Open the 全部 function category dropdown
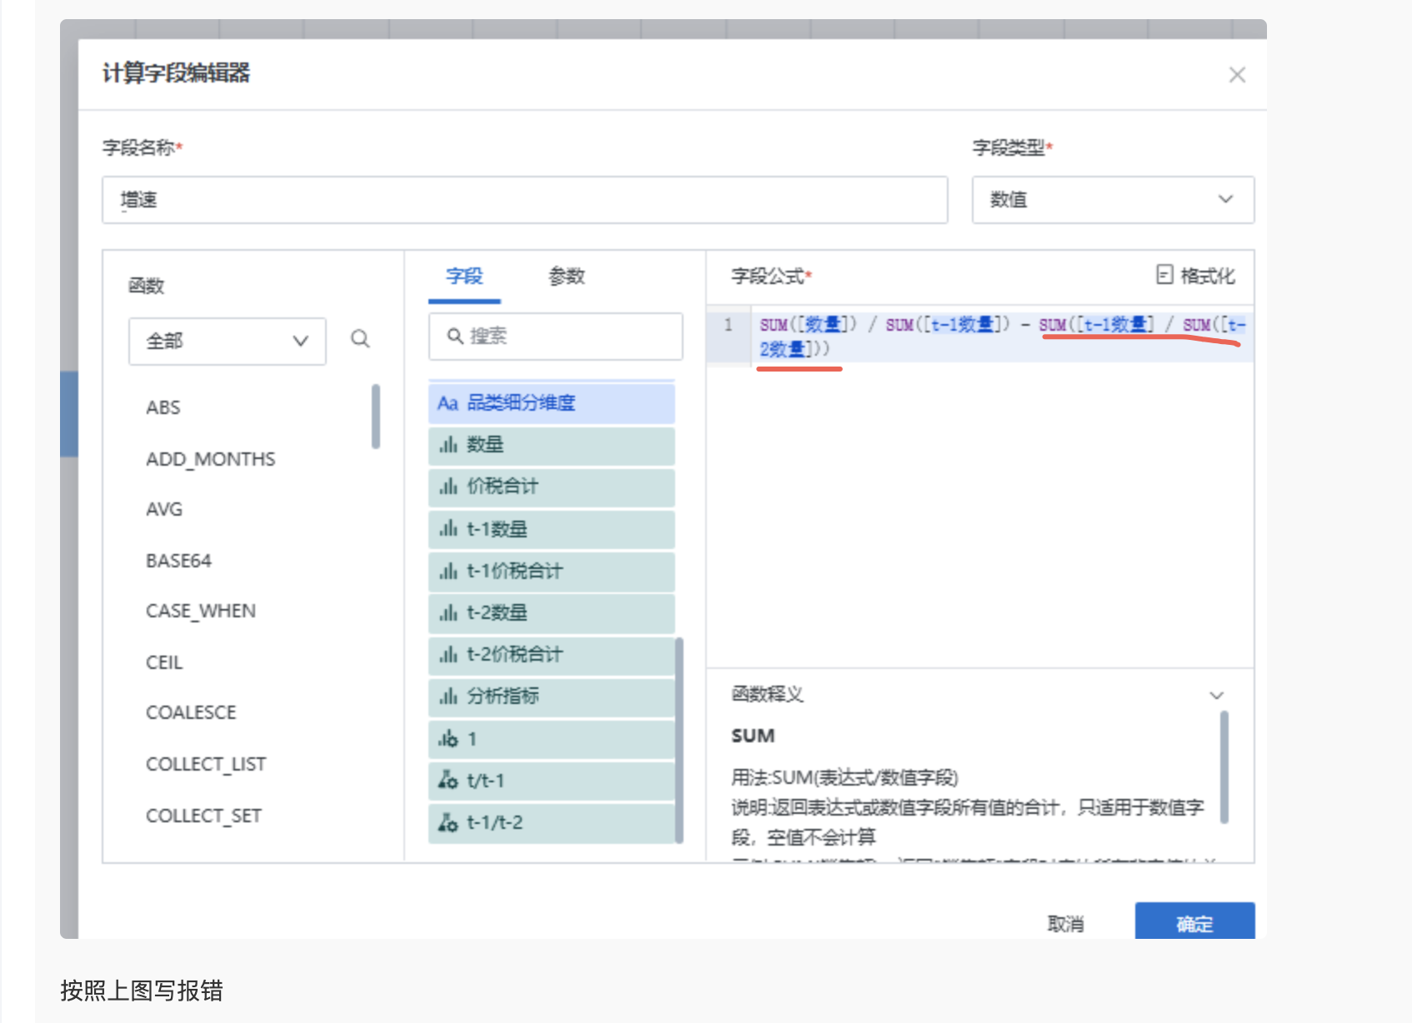 (x=227, y=341)
